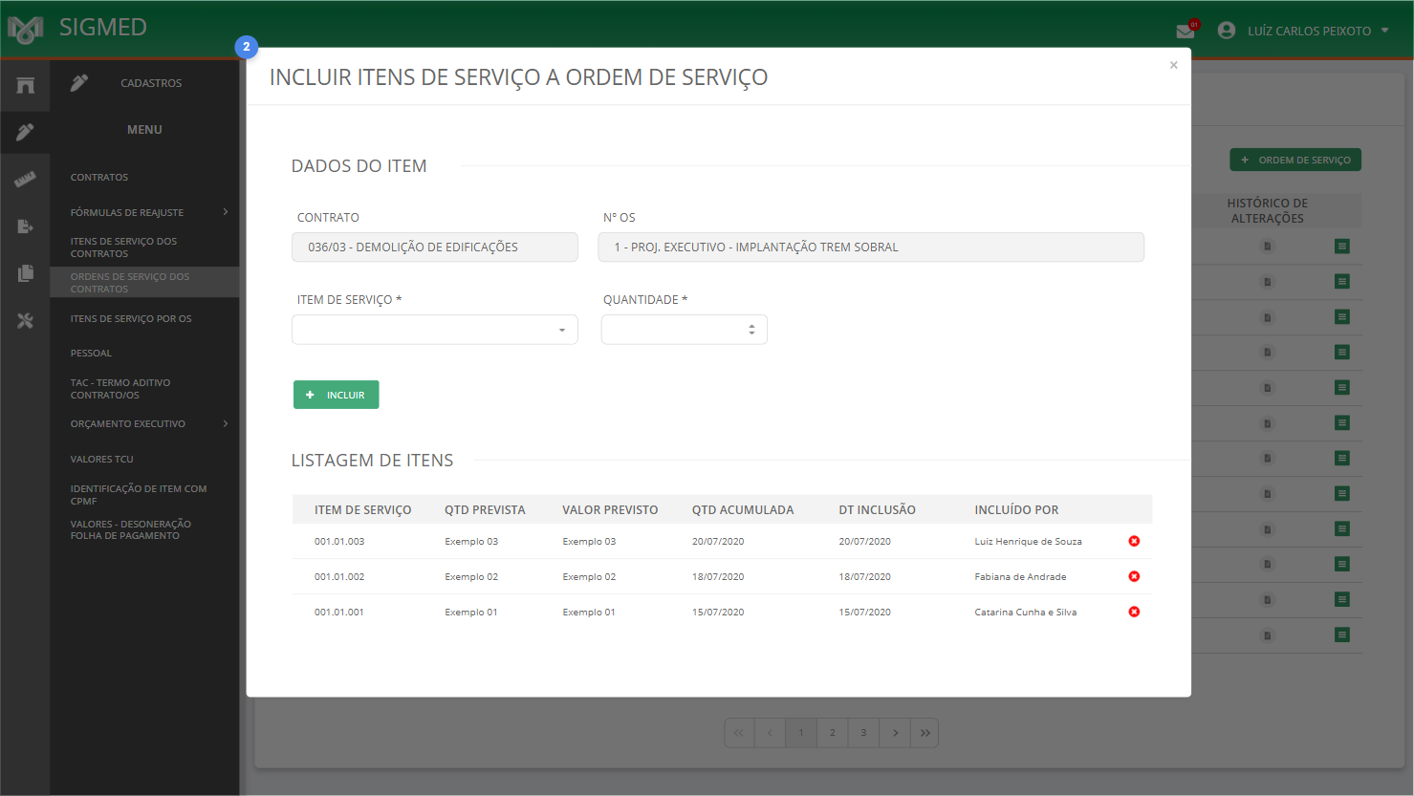Select page 1 in pagination
This screenshot has height=796, width=1414.
tap(801, 733)
